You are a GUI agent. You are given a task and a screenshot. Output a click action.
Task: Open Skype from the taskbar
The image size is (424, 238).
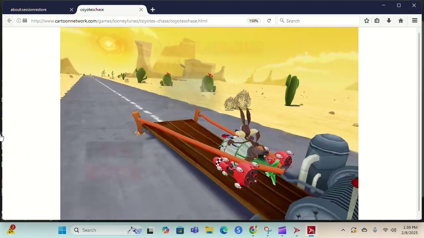pos(238,230)
